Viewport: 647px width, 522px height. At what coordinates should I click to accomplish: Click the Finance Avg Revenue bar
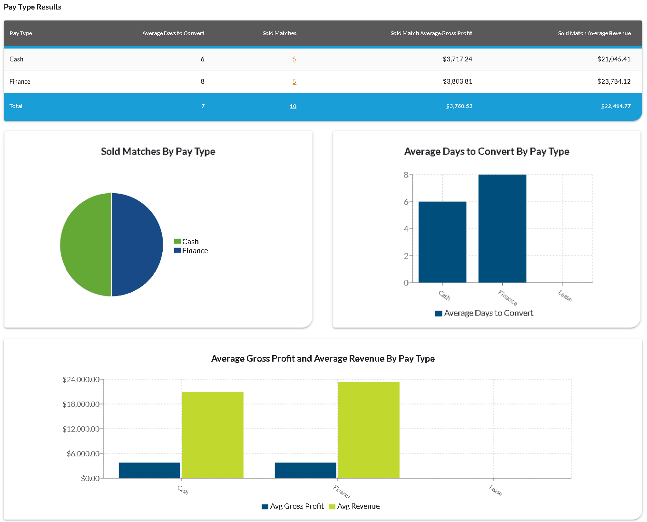(369, 430)
